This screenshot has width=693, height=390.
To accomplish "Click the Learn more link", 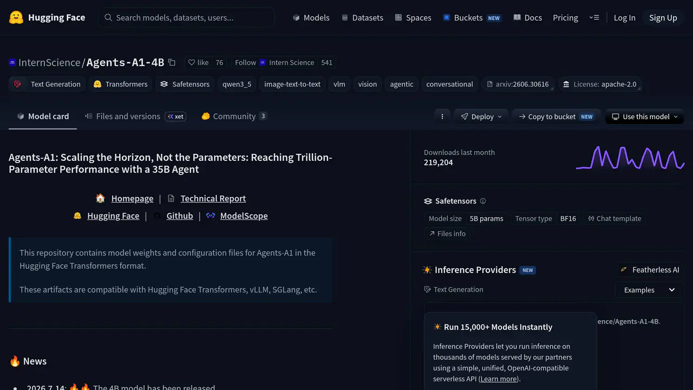I will 498,379.
